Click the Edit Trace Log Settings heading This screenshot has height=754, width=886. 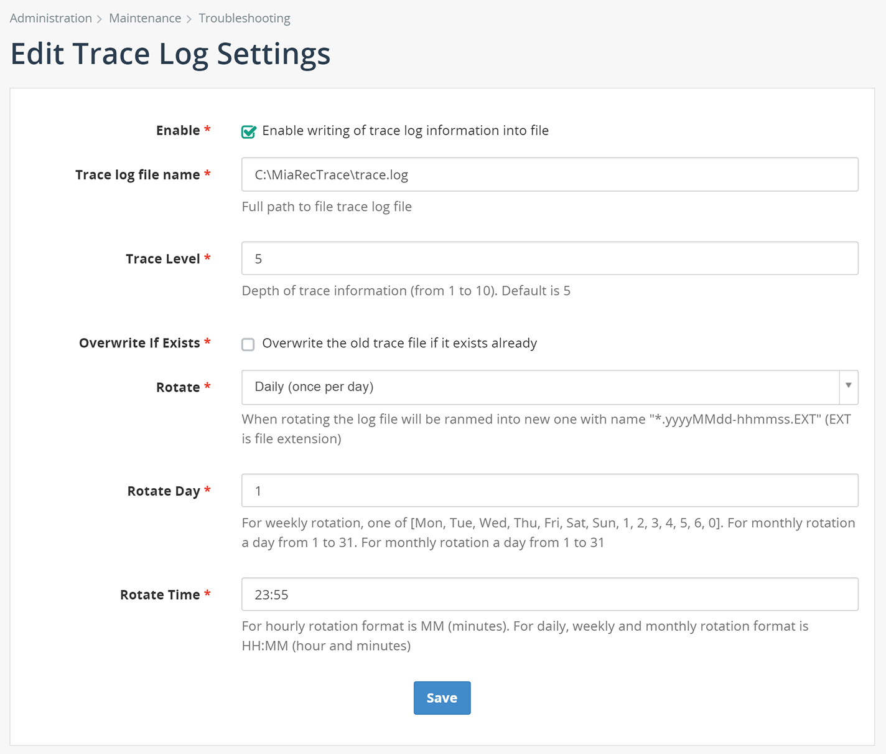point(170,54)
